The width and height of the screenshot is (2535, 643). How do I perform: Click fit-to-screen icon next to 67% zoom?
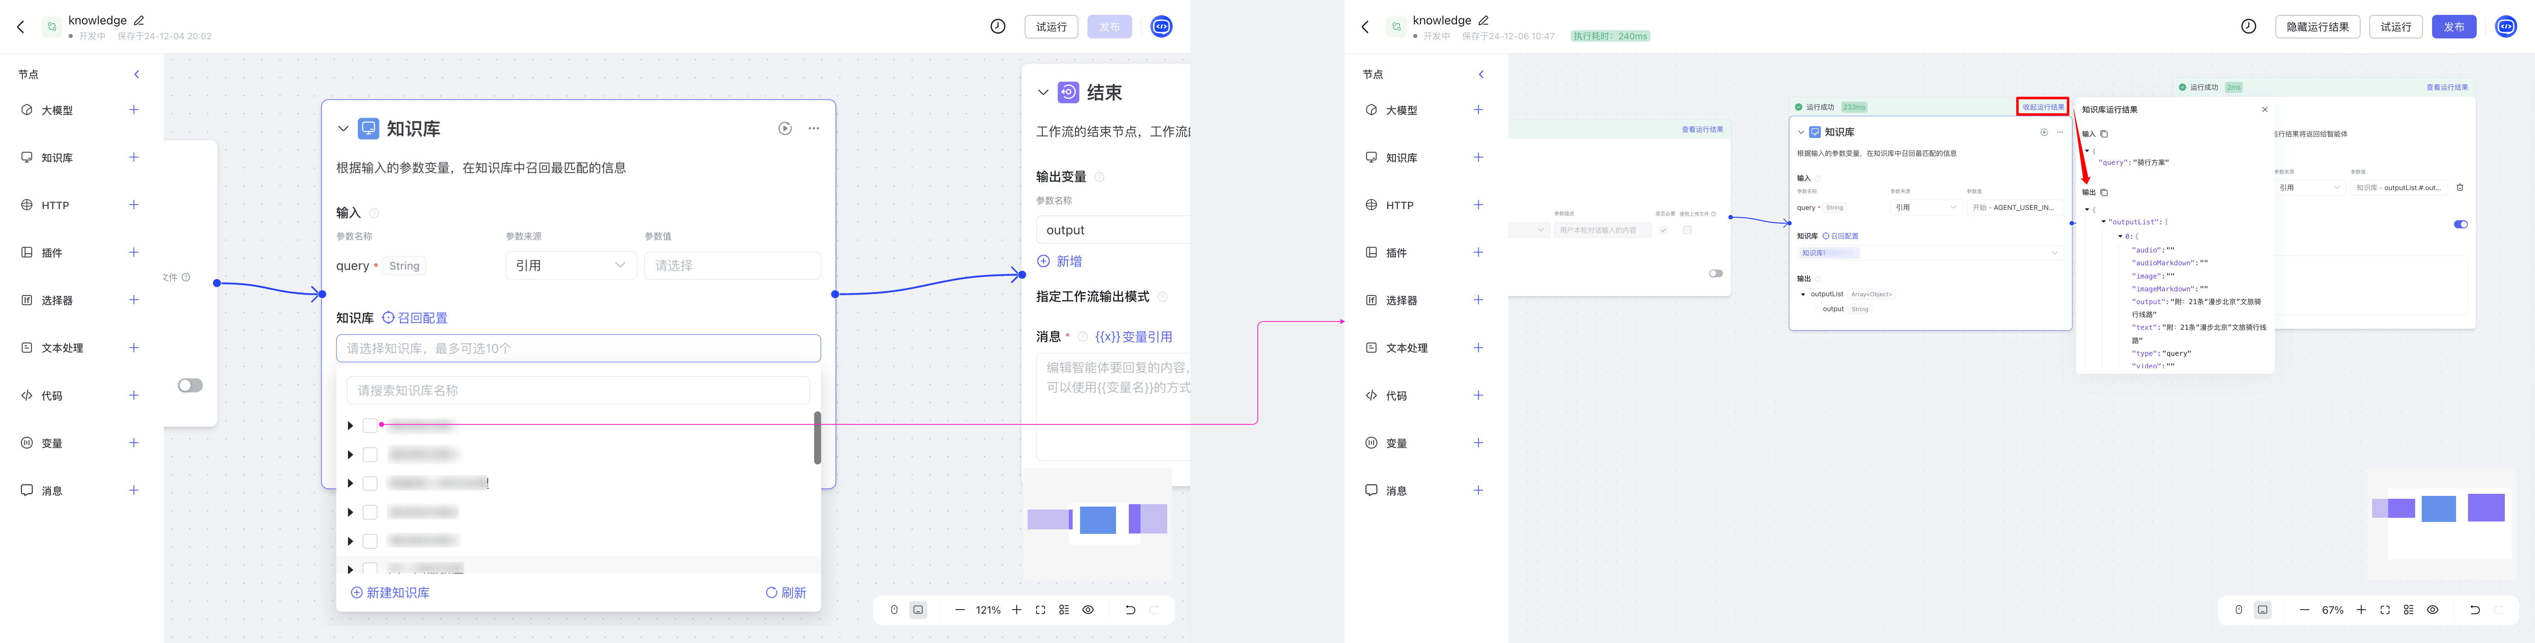(2385, 610)
